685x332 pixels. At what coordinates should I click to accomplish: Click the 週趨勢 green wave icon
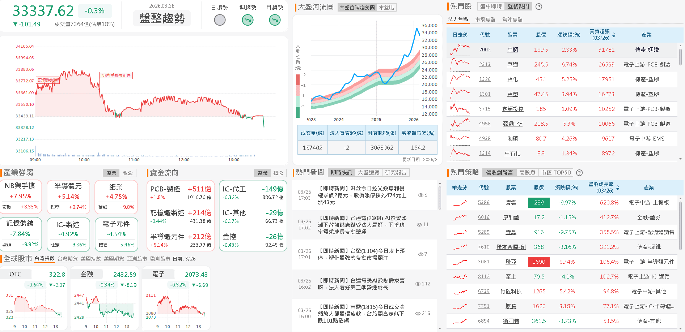click(x=248, y=20)
